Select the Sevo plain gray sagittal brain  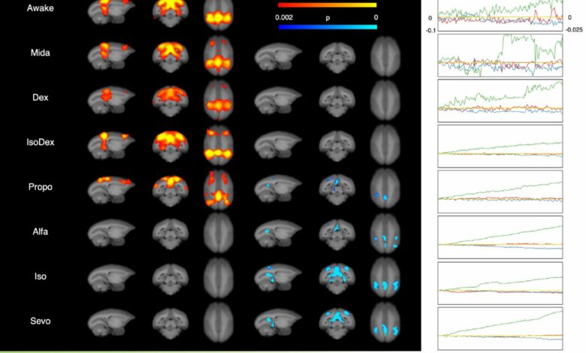pos(111,324)
